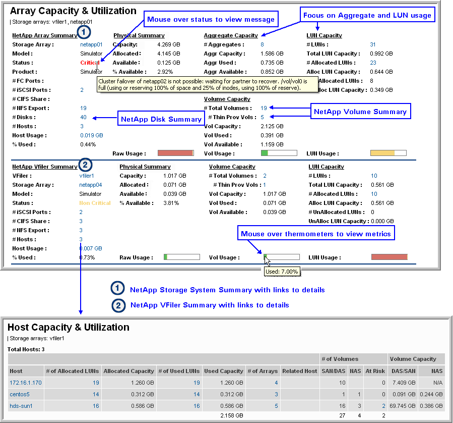Click the Non Critical status text

pos(95,203)
